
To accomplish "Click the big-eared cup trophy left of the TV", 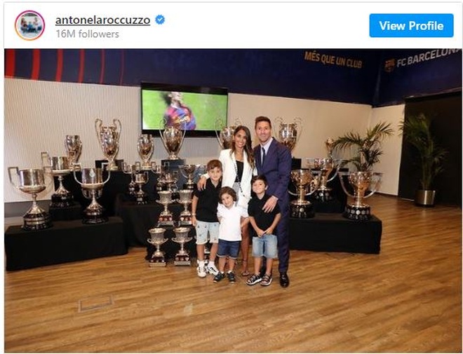I will 109,144.
